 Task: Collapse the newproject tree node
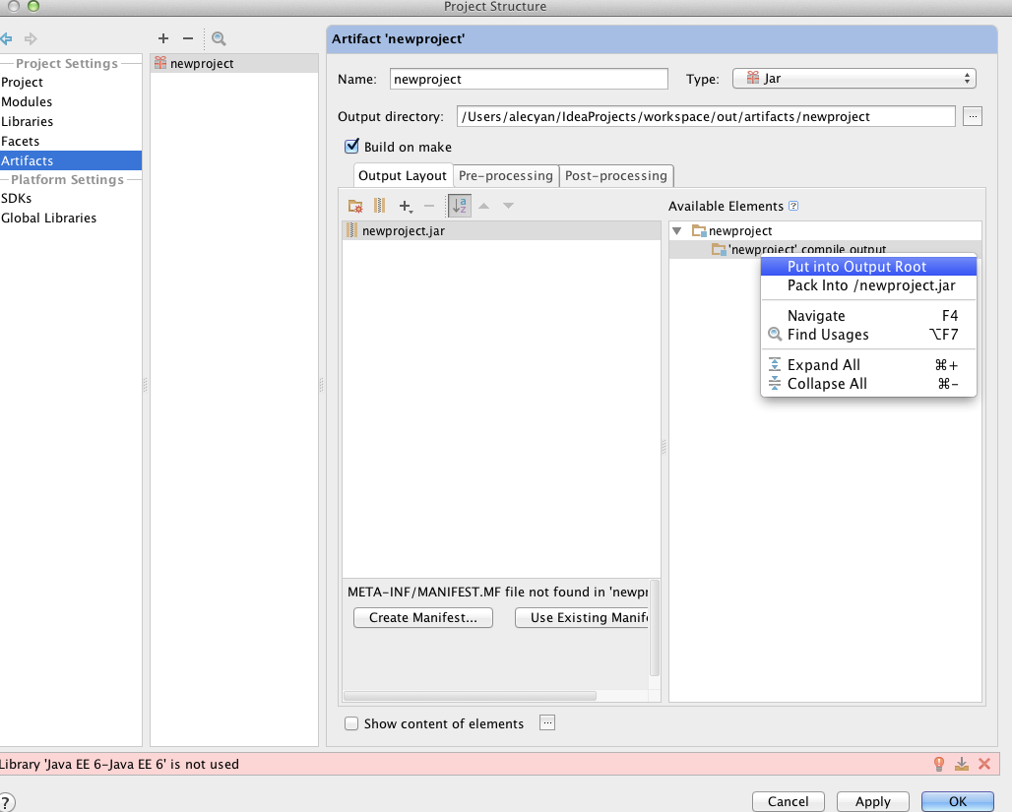[x=676, y=230]
